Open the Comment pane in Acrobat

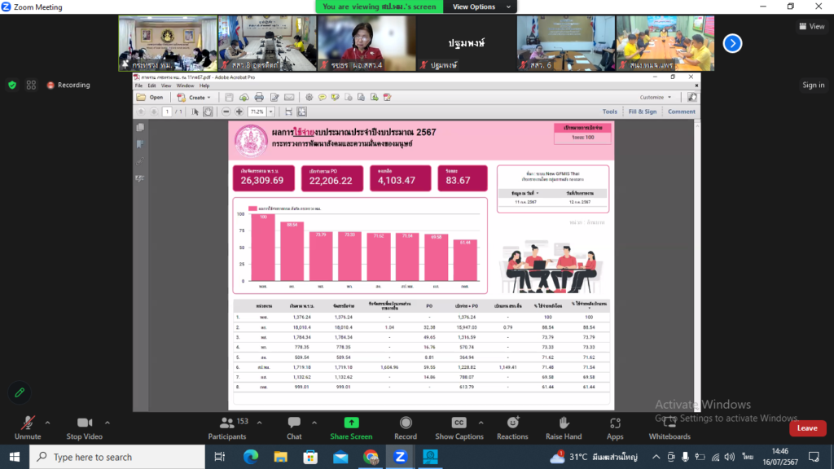click(x=682, y=112)
